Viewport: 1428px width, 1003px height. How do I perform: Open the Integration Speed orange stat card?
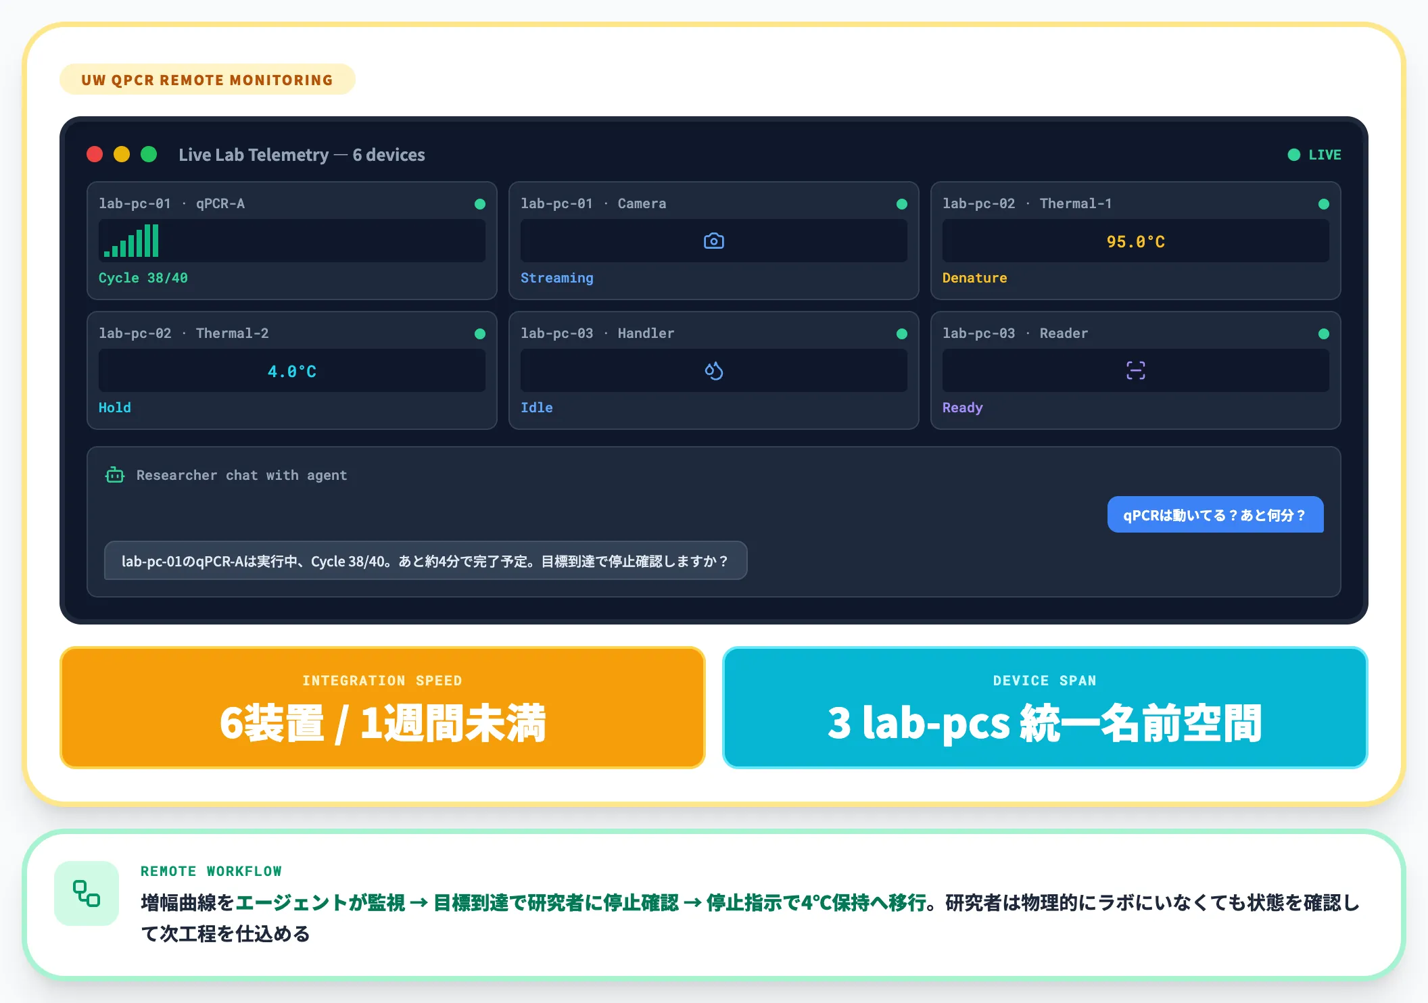coord(383,708)
